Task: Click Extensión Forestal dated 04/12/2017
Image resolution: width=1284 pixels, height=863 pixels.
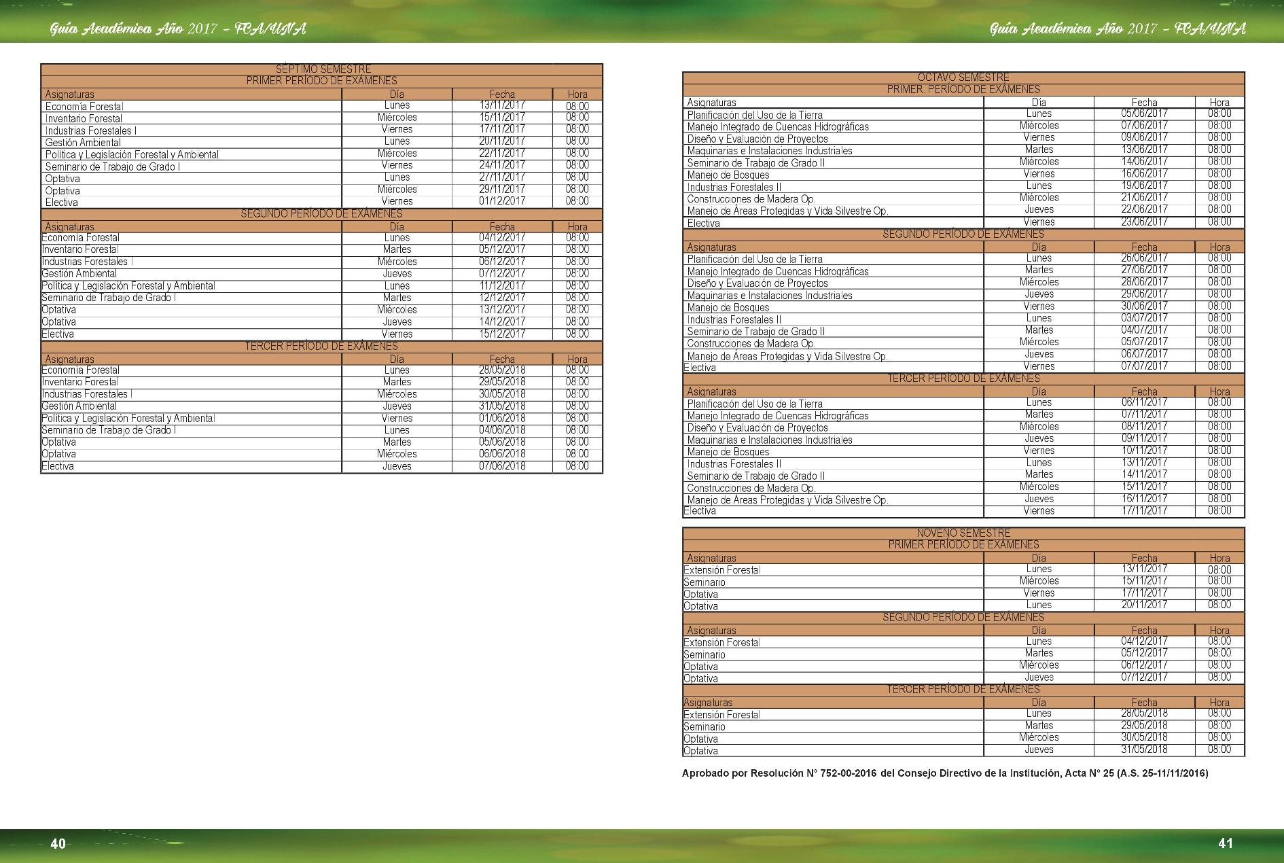Action: pos(721,642)
